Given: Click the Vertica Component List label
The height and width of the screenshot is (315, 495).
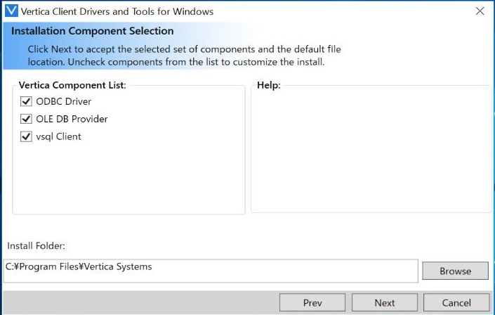Looking at the screenshot, I should coord(72,85).
